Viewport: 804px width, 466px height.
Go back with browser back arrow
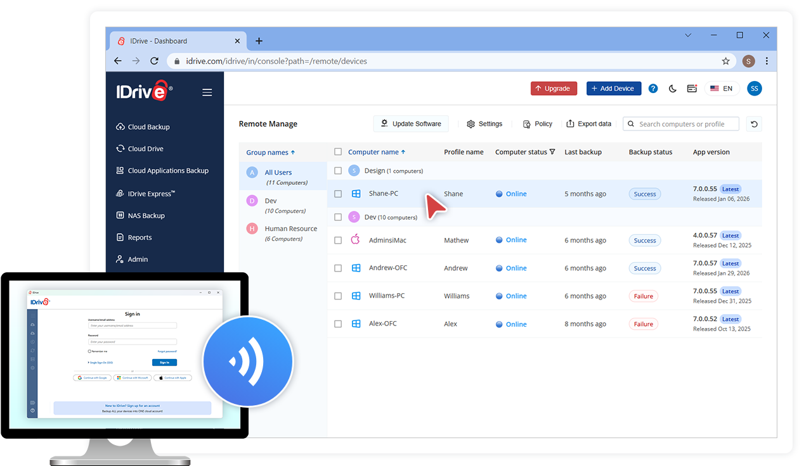click(117, 61)
